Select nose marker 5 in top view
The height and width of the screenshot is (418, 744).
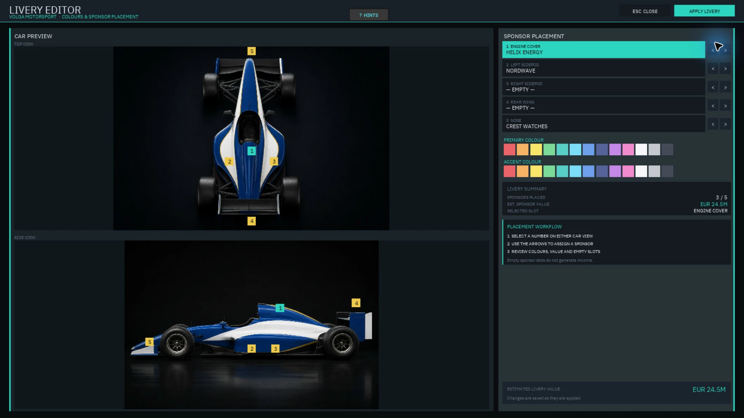[x=251, y=51]
